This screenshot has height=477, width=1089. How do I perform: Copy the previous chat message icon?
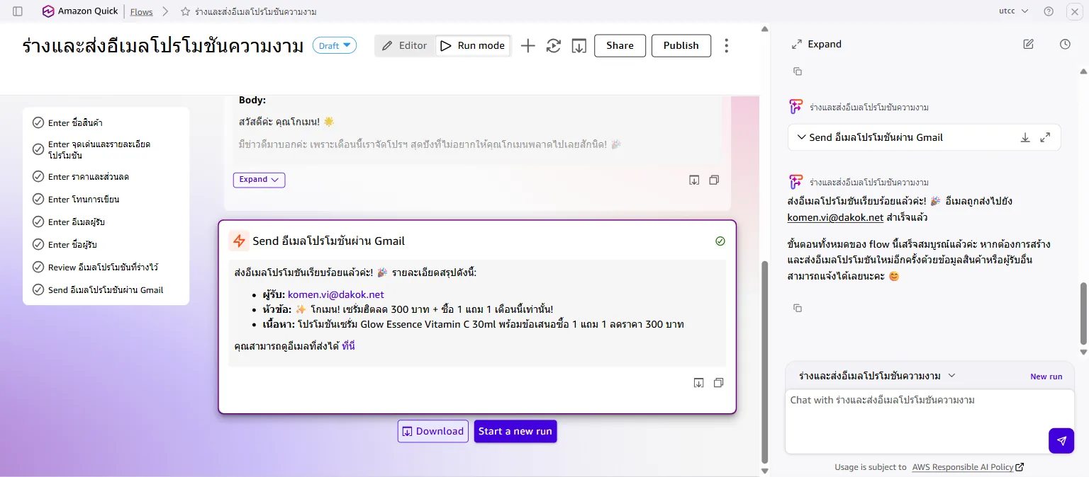pyautogui.click(x=797, y=71)
